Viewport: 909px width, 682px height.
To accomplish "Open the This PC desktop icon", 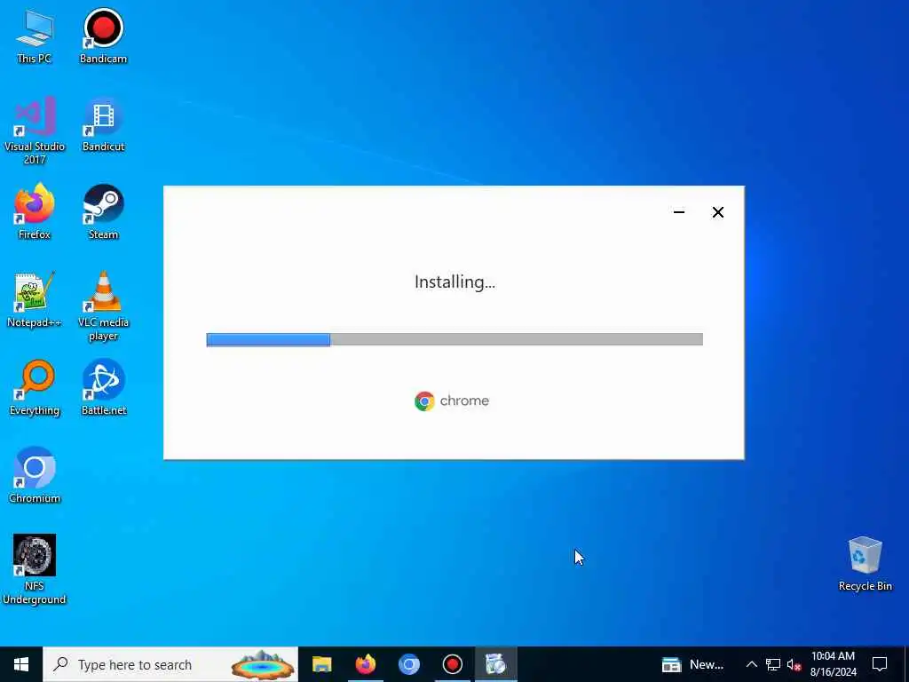I will point(35,36).
